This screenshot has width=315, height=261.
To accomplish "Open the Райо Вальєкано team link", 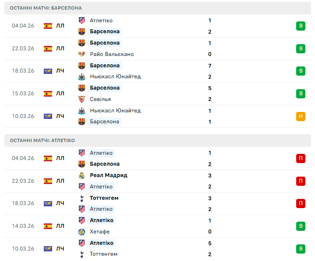I will pyautogui.click(x=112, y=54).
